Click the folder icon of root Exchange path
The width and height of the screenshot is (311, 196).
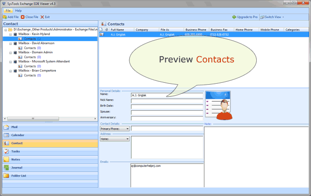[x=10, y=30]
